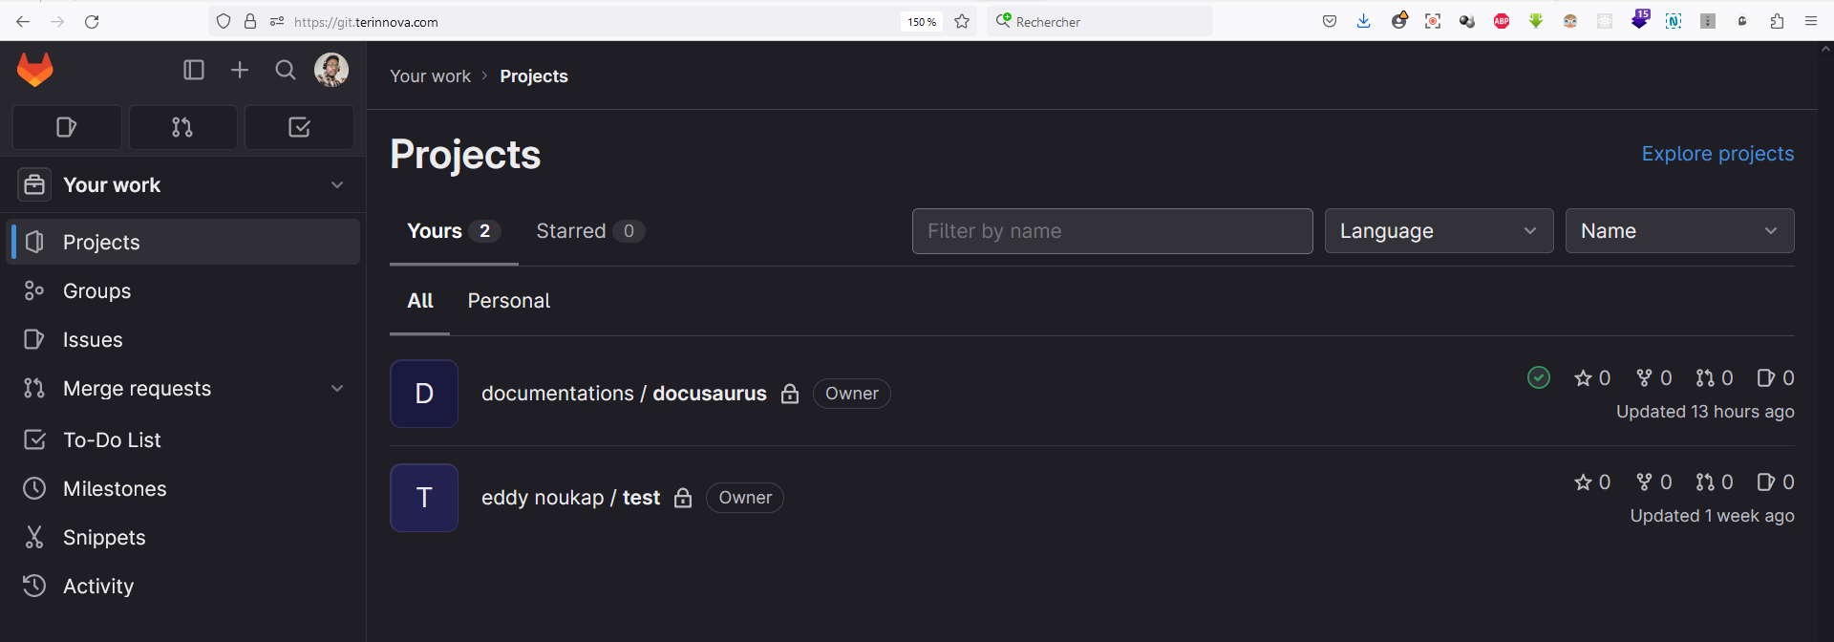Open search with magnifier icon

click(285, 70)
